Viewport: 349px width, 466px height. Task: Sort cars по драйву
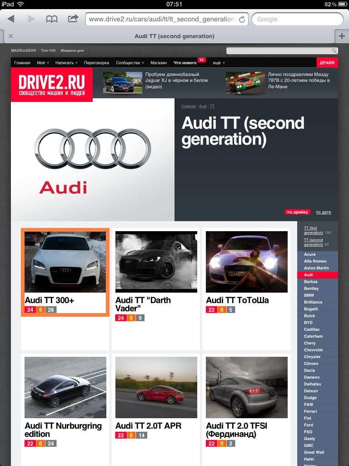[298, 212]
